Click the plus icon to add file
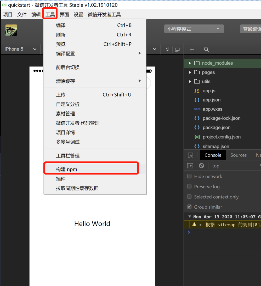This screenshot has width=261, height=286. point(192,49)
